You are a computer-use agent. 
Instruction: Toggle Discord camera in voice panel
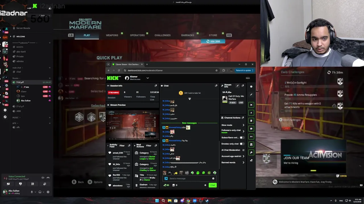coord(8,184)
